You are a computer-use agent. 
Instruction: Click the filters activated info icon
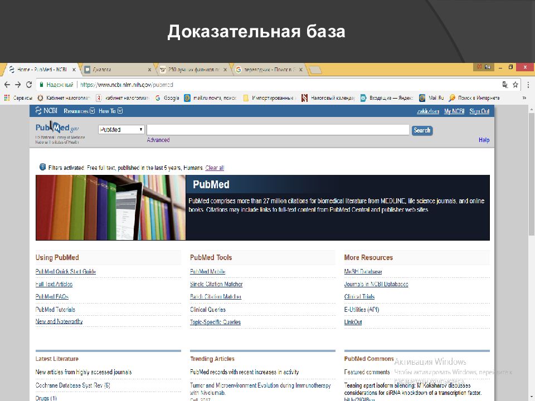(x=42, y=167)
